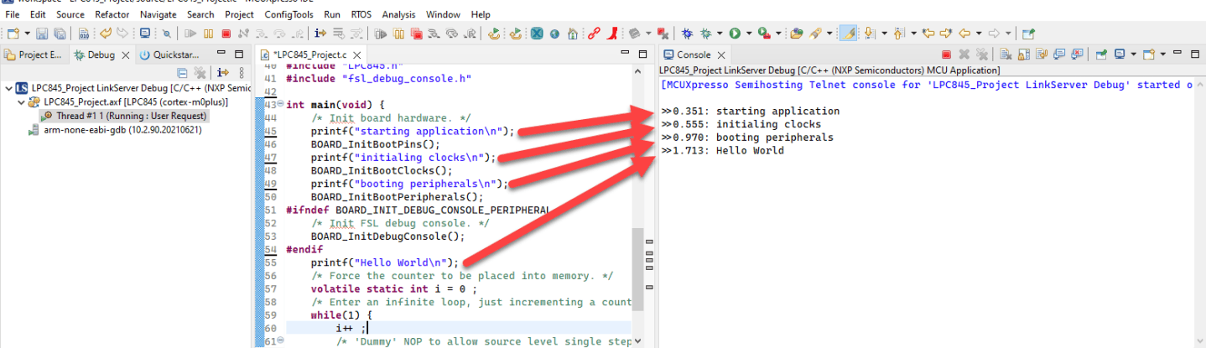Toggle Pin Console
The height and width of the screenshot is (348, 1206).
click(1101, 55)
